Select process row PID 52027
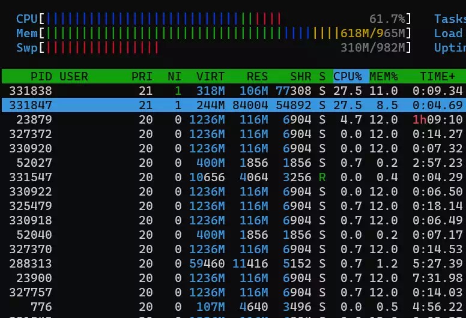This screenshot has height=318, width=466. tap(234, 163)
